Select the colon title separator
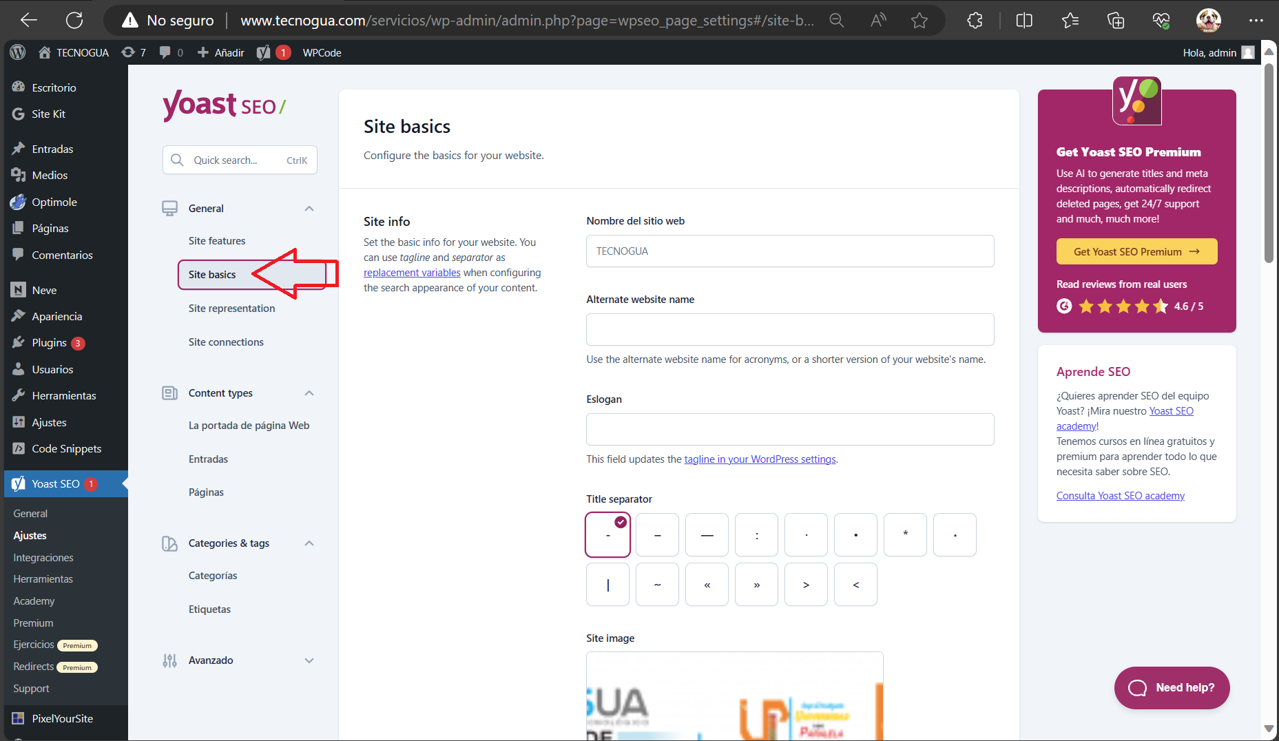This screenshot has width=1279, height=741. tap(756, 535)
